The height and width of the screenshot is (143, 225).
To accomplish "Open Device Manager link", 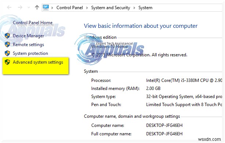I will point(29,36).
